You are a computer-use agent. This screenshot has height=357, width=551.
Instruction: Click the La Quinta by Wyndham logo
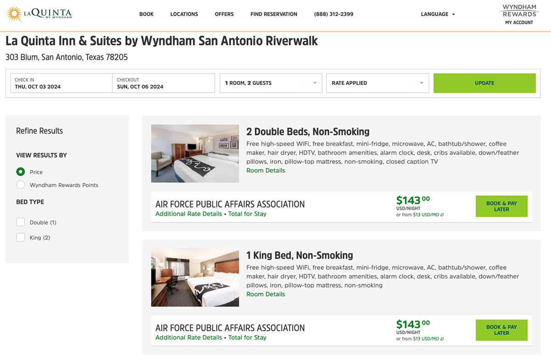coord(39,14)
